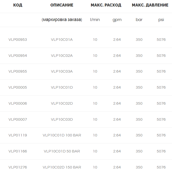Select product code VLP00954

click(18, 56)
